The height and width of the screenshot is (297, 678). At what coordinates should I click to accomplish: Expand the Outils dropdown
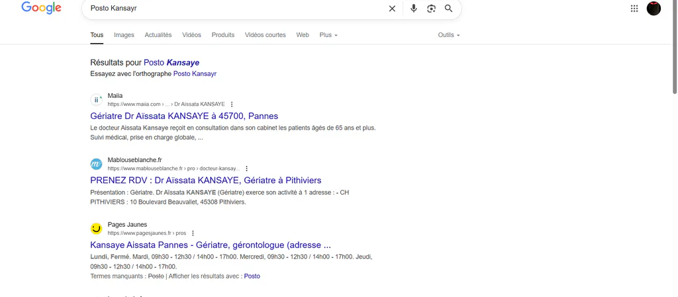point(449,35)
